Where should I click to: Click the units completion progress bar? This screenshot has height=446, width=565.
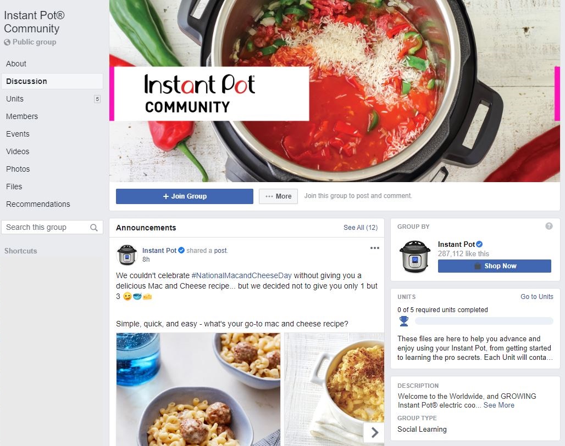coord(484,321)
